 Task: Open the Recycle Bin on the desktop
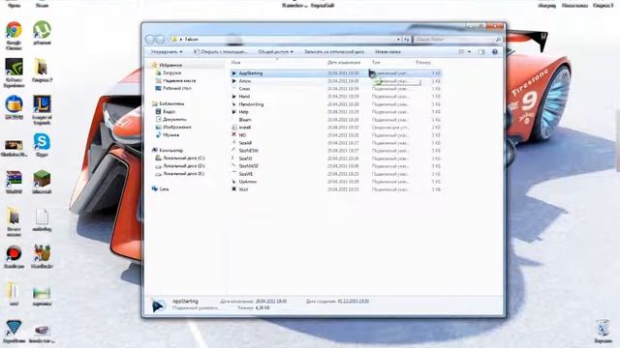pyautogui.click(x=603, y=331)
